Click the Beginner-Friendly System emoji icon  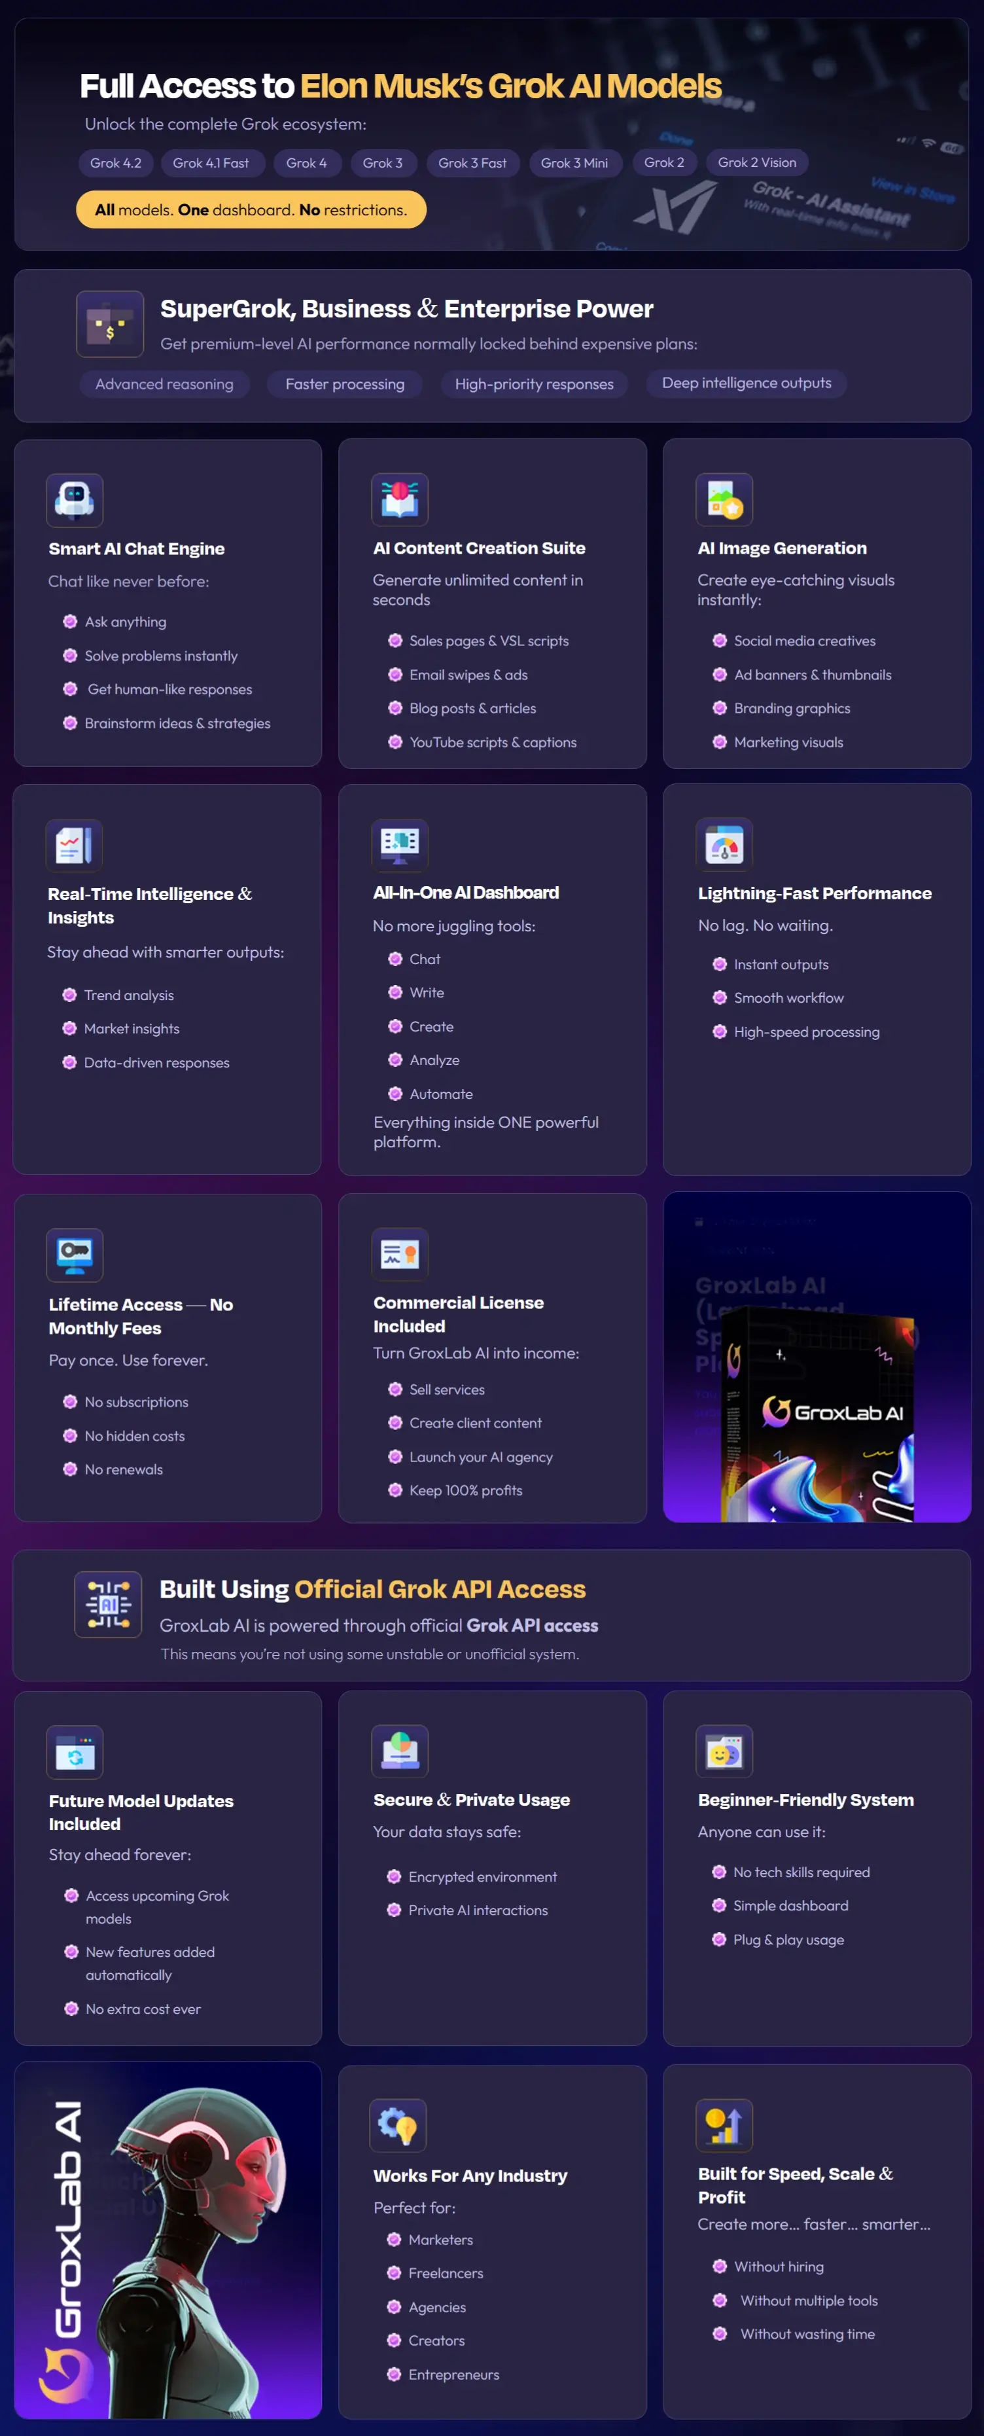(x=724, y=1751)
